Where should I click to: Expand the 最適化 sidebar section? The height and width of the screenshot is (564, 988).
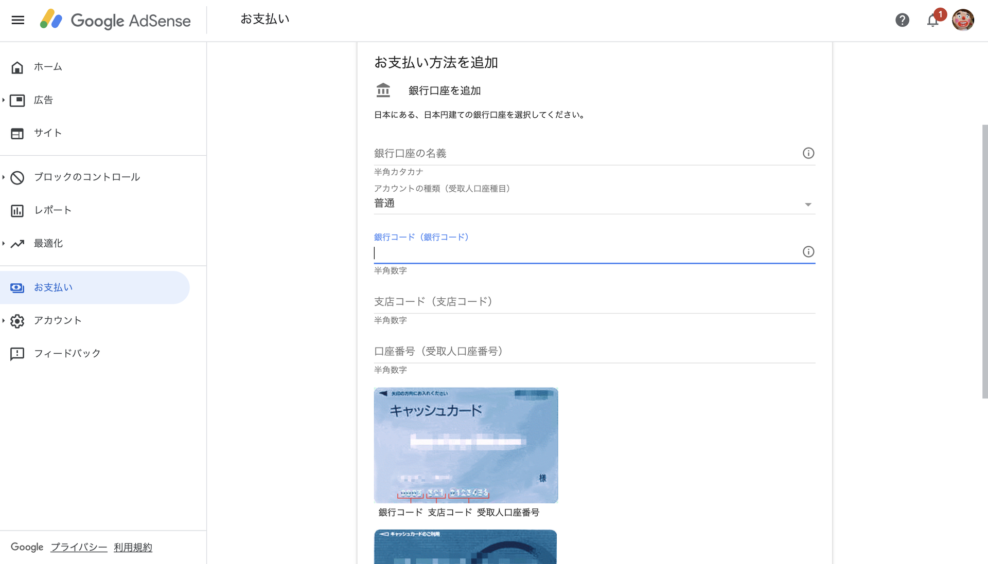(4, 243)
